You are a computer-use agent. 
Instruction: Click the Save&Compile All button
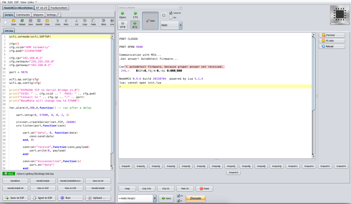(15, 188)
